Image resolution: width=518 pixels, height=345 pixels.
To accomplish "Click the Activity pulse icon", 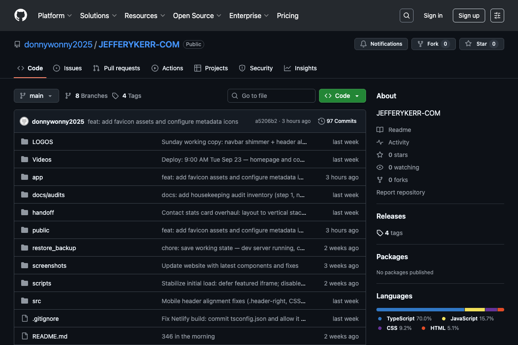I will coord(380,142).
